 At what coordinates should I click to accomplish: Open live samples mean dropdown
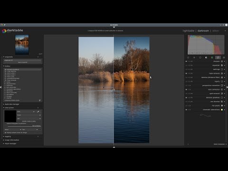tap(13, 130)
